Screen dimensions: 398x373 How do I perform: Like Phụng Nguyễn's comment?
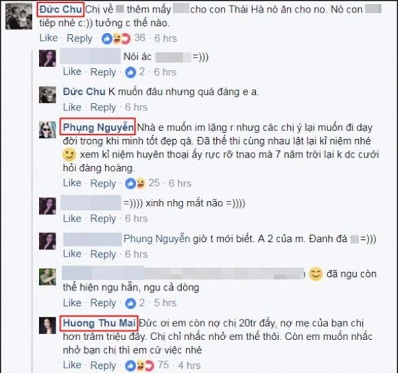[x=72, y=183]
